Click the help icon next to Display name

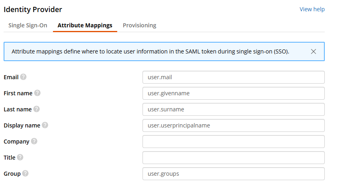45,125
